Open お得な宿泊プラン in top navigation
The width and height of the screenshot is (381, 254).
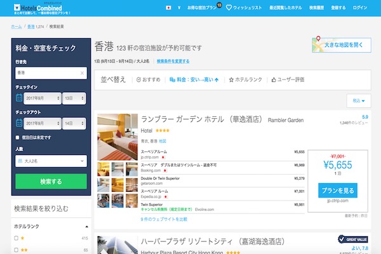tap(202, 8)
